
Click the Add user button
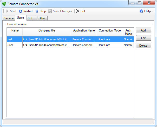[143, 30]
